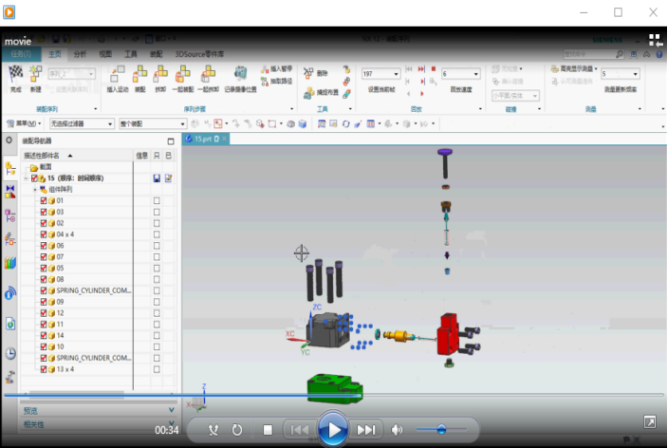Click the 一起拆卸 Disassemble Together icon
This screenshot has height=448, width=668.
coord(208,74)
